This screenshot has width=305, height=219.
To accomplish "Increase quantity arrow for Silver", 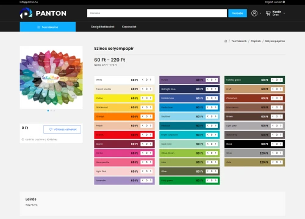I will tap(281, 153).
